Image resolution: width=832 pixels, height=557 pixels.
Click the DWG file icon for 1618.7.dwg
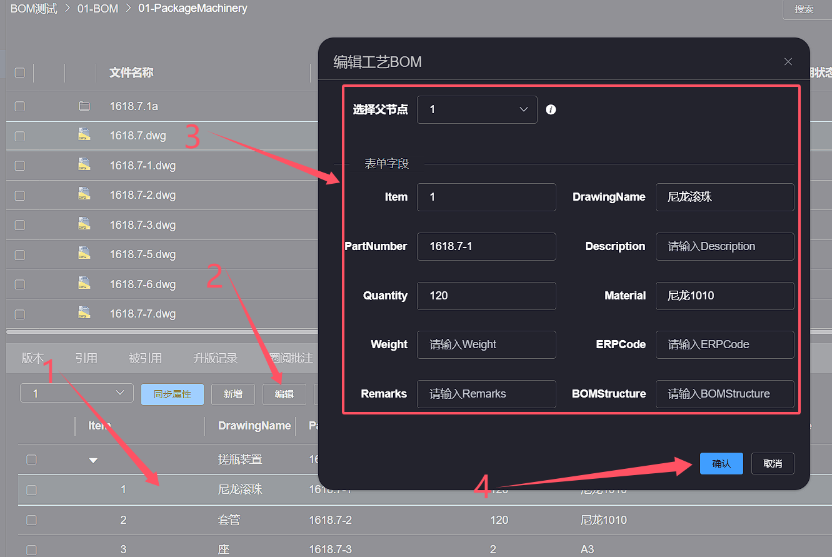84,134
